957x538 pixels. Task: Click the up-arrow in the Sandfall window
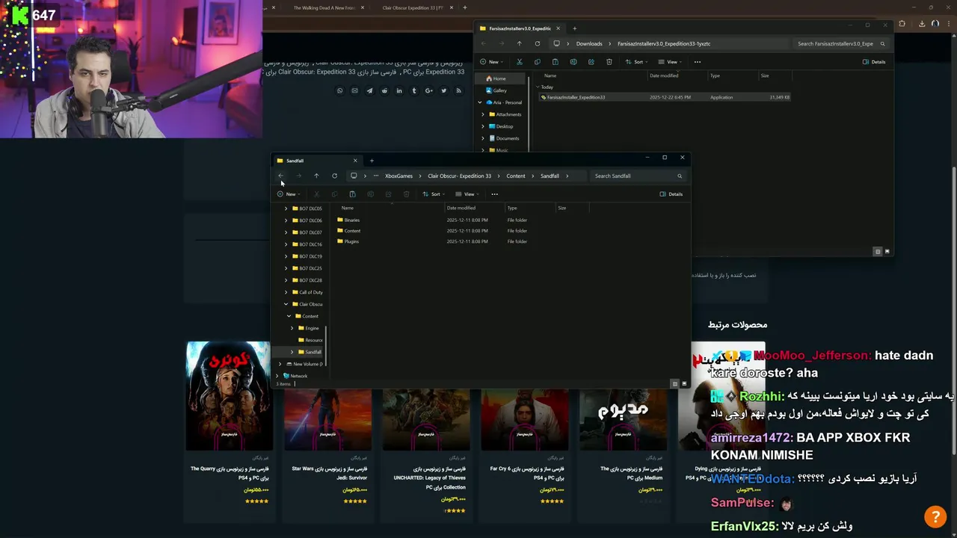316,176
